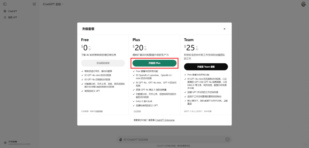
Task: Open the user profile avatar
Action: pos(303,4)
